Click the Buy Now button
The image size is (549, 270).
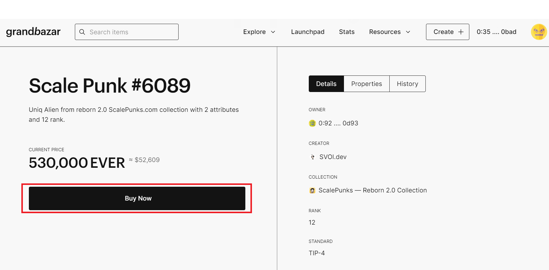coord(137,198)
